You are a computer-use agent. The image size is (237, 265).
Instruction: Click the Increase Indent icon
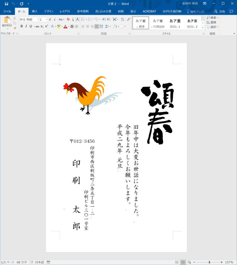(x=108, y=19)
